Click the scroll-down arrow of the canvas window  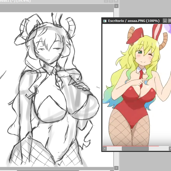pos(116,168)
